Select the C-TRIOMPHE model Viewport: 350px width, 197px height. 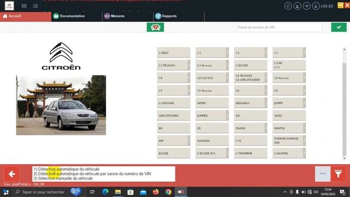click(x=250, y=153)
